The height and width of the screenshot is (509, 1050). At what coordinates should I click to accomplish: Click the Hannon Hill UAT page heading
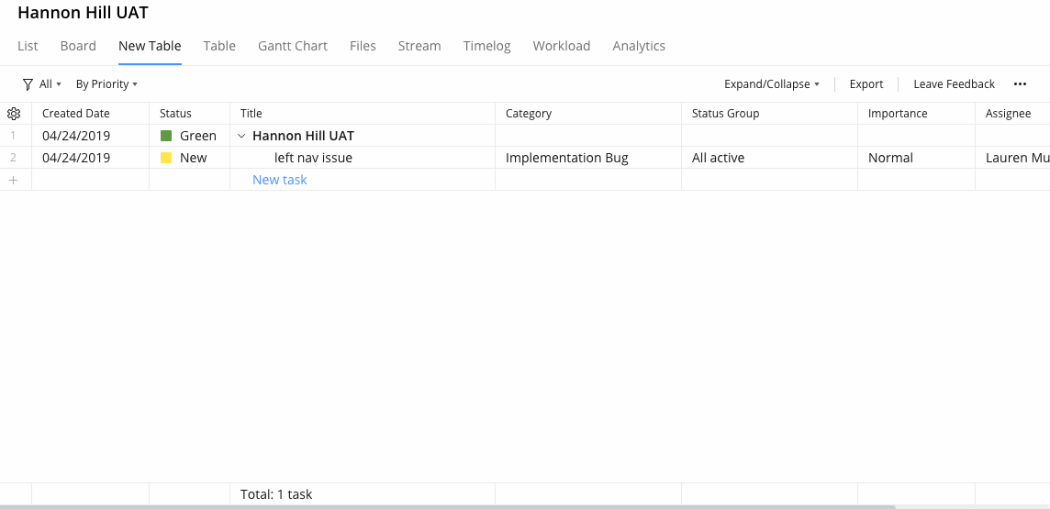point(83,13)
